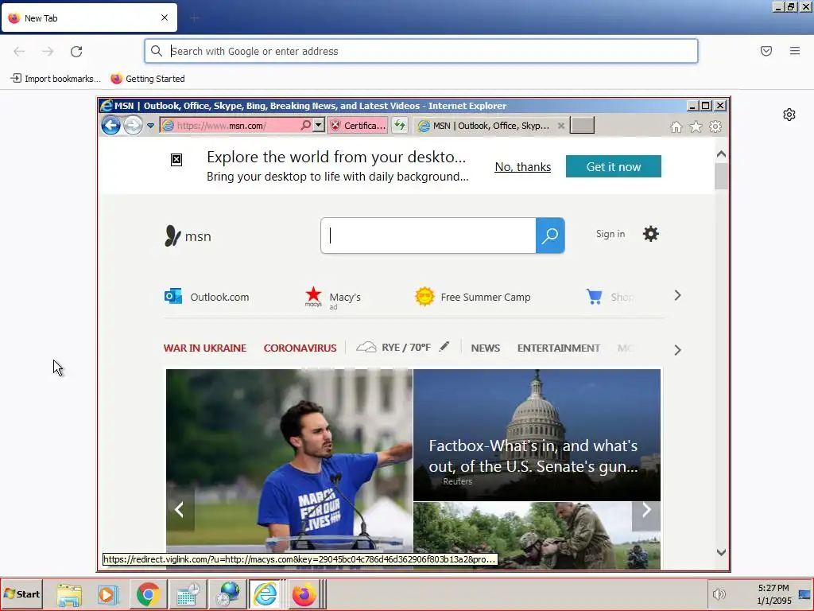Open Getting Started bookmark
Viewport: 814px width, 611px height.
[147, 79]
